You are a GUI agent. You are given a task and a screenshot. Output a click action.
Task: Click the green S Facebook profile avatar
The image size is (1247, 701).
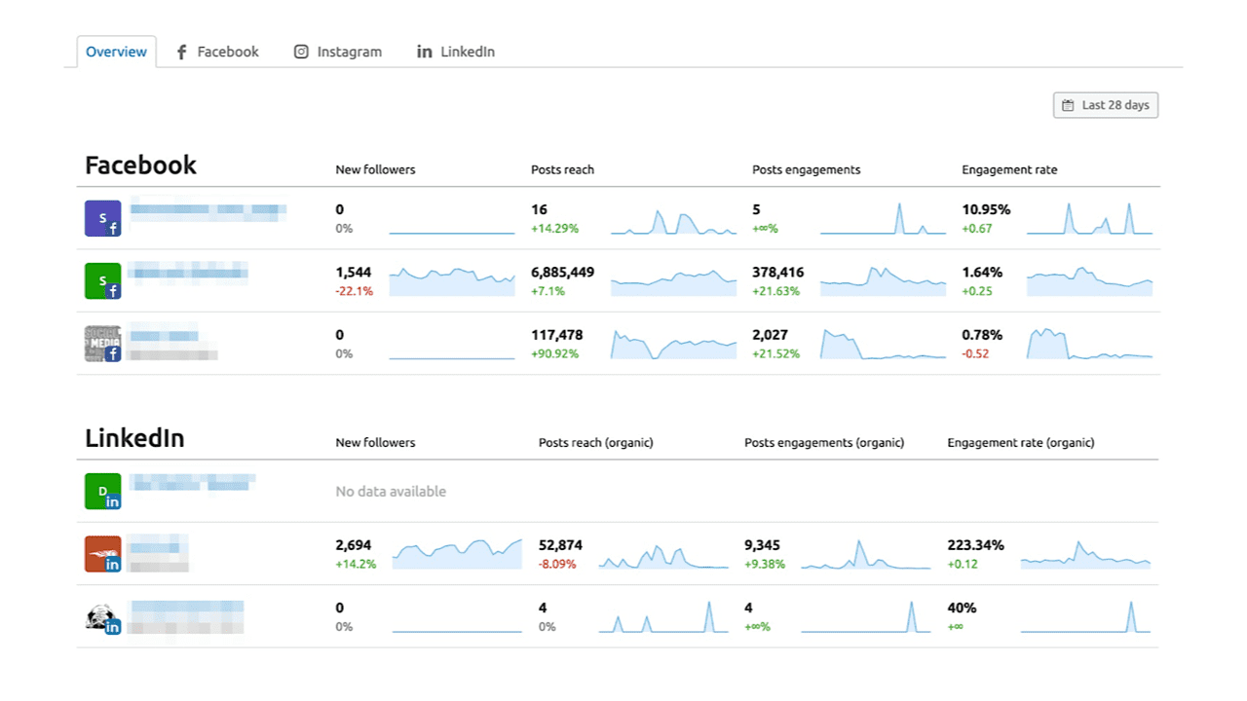pos(102,280)
